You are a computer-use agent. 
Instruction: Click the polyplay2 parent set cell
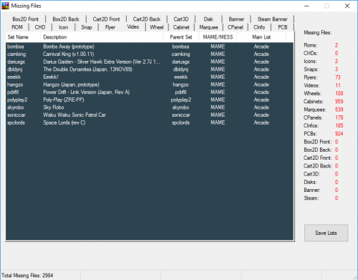tap(181, 100)
